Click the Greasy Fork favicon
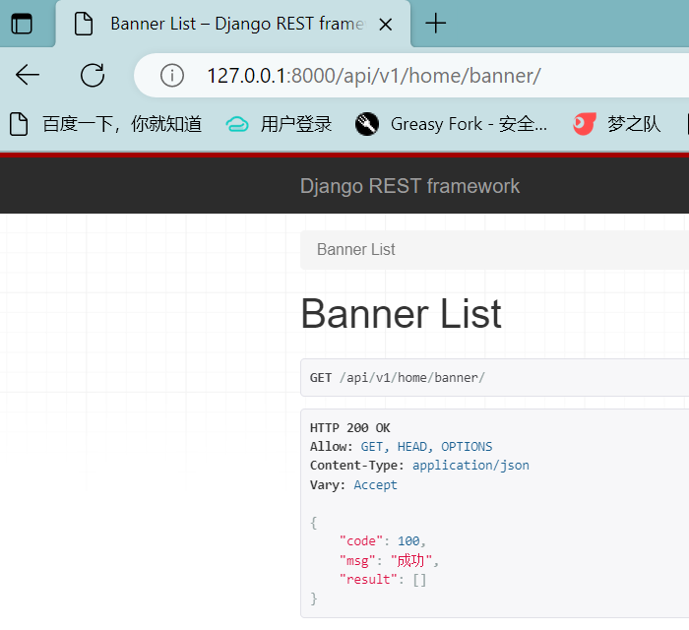 click(x=367, y=124)
